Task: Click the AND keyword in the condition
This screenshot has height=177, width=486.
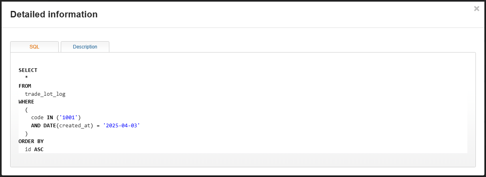Action: [36, 126]
